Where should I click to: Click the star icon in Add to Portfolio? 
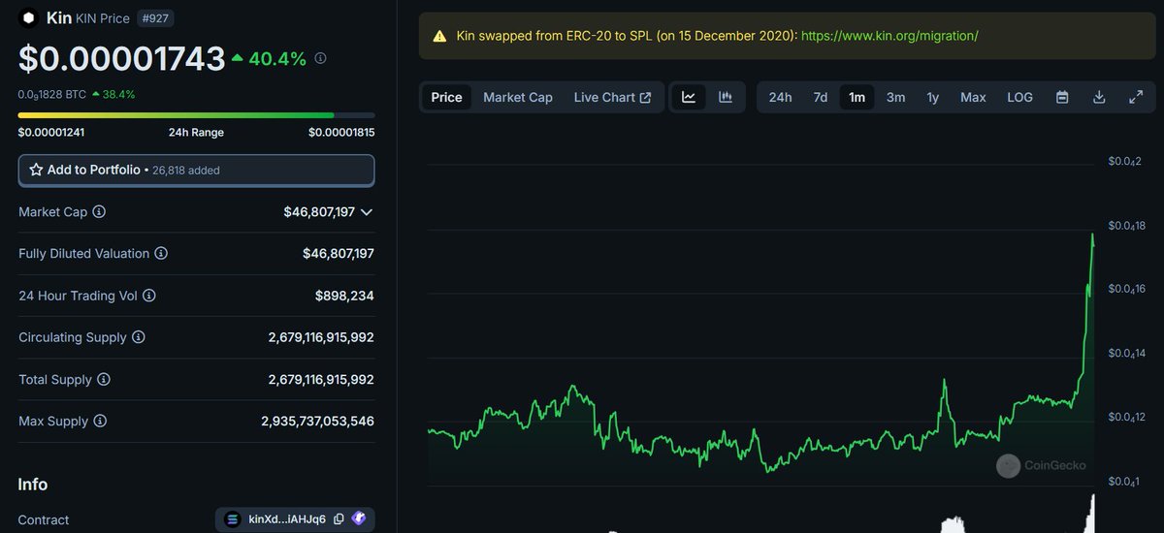(36, 170)
